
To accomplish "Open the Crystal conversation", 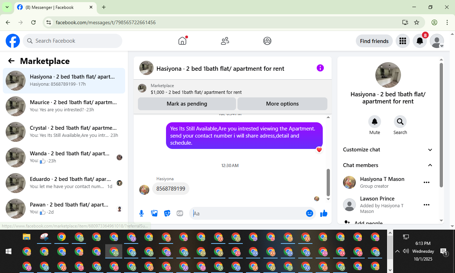I will point(64,132).
